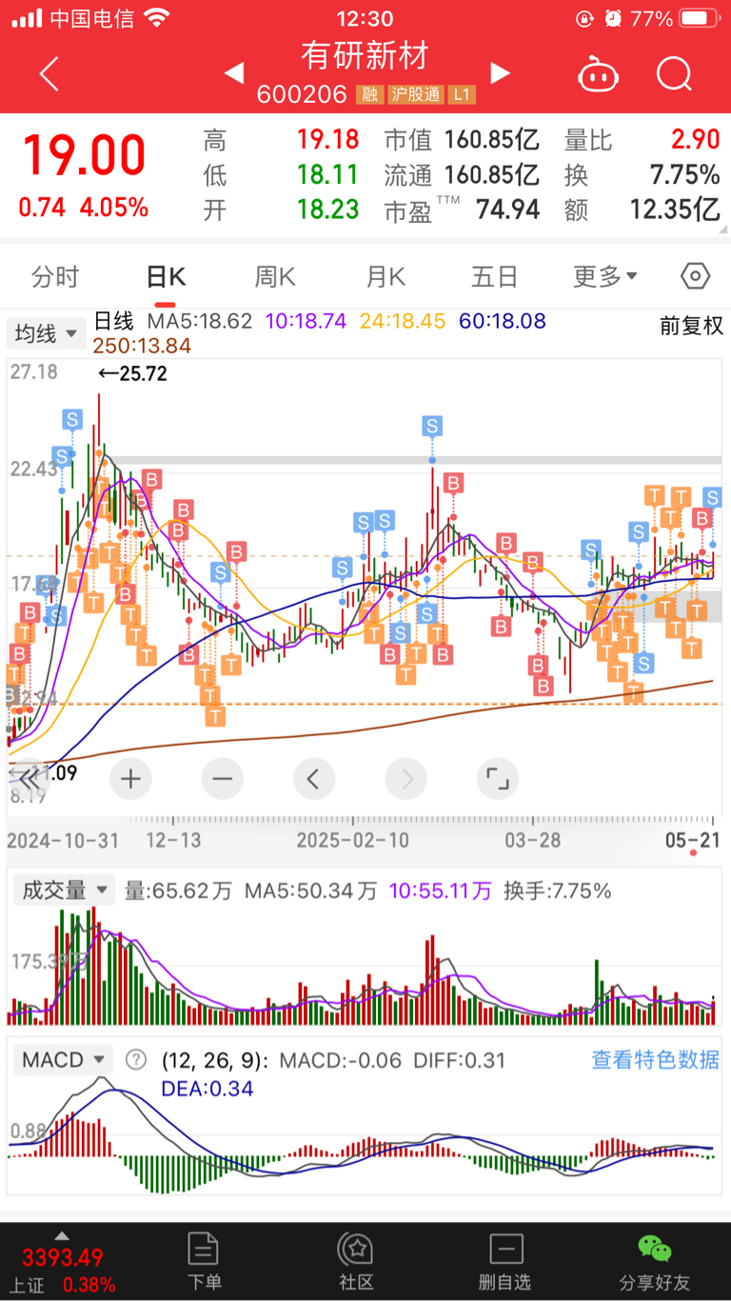Tap the DEA:0.34 label
This screenshot has height=1301, width=731.
tap(207, 1088)
